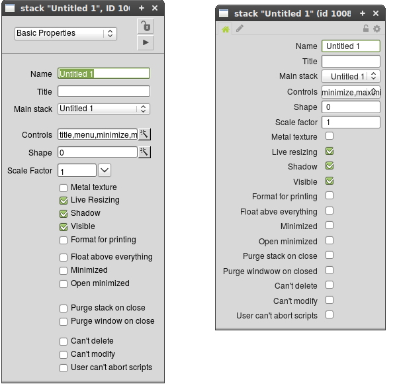
Task: Open the Basic Properties dropdown
Action: click(66, 33)
